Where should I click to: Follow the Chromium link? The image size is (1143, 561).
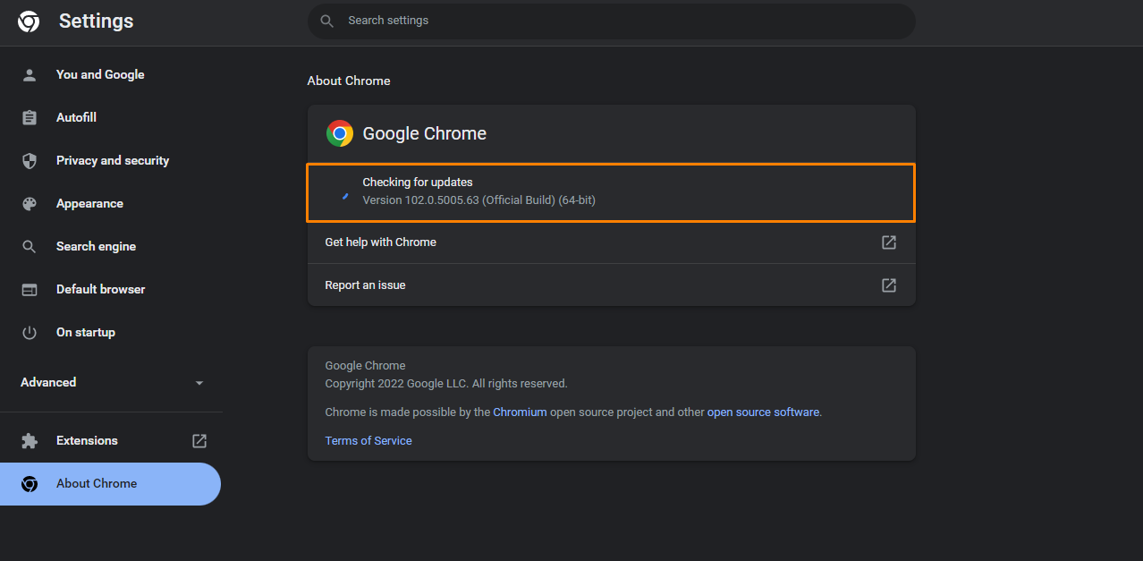pyautogui.click(x=520, y=412)
